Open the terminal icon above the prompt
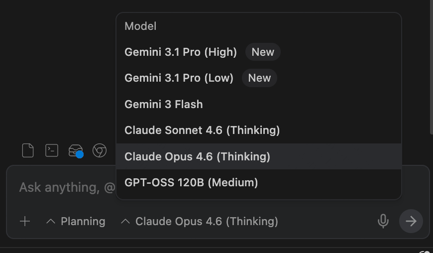Image resolution: width=433 pixels, height=253 pixels. [52, 150]
